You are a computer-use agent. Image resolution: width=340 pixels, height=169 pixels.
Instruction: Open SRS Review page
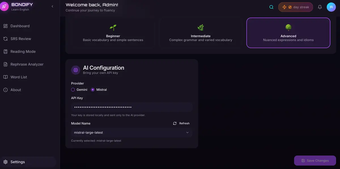pyautogui.click(x=21, y=39)
